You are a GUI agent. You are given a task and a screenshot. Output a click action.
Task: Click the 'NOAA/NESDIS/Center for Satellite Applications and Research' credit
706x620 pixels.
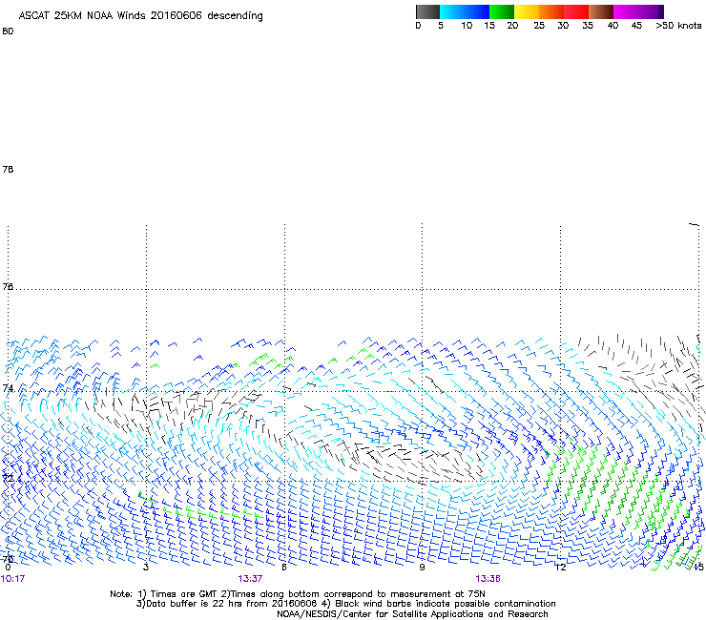point(412,614)
